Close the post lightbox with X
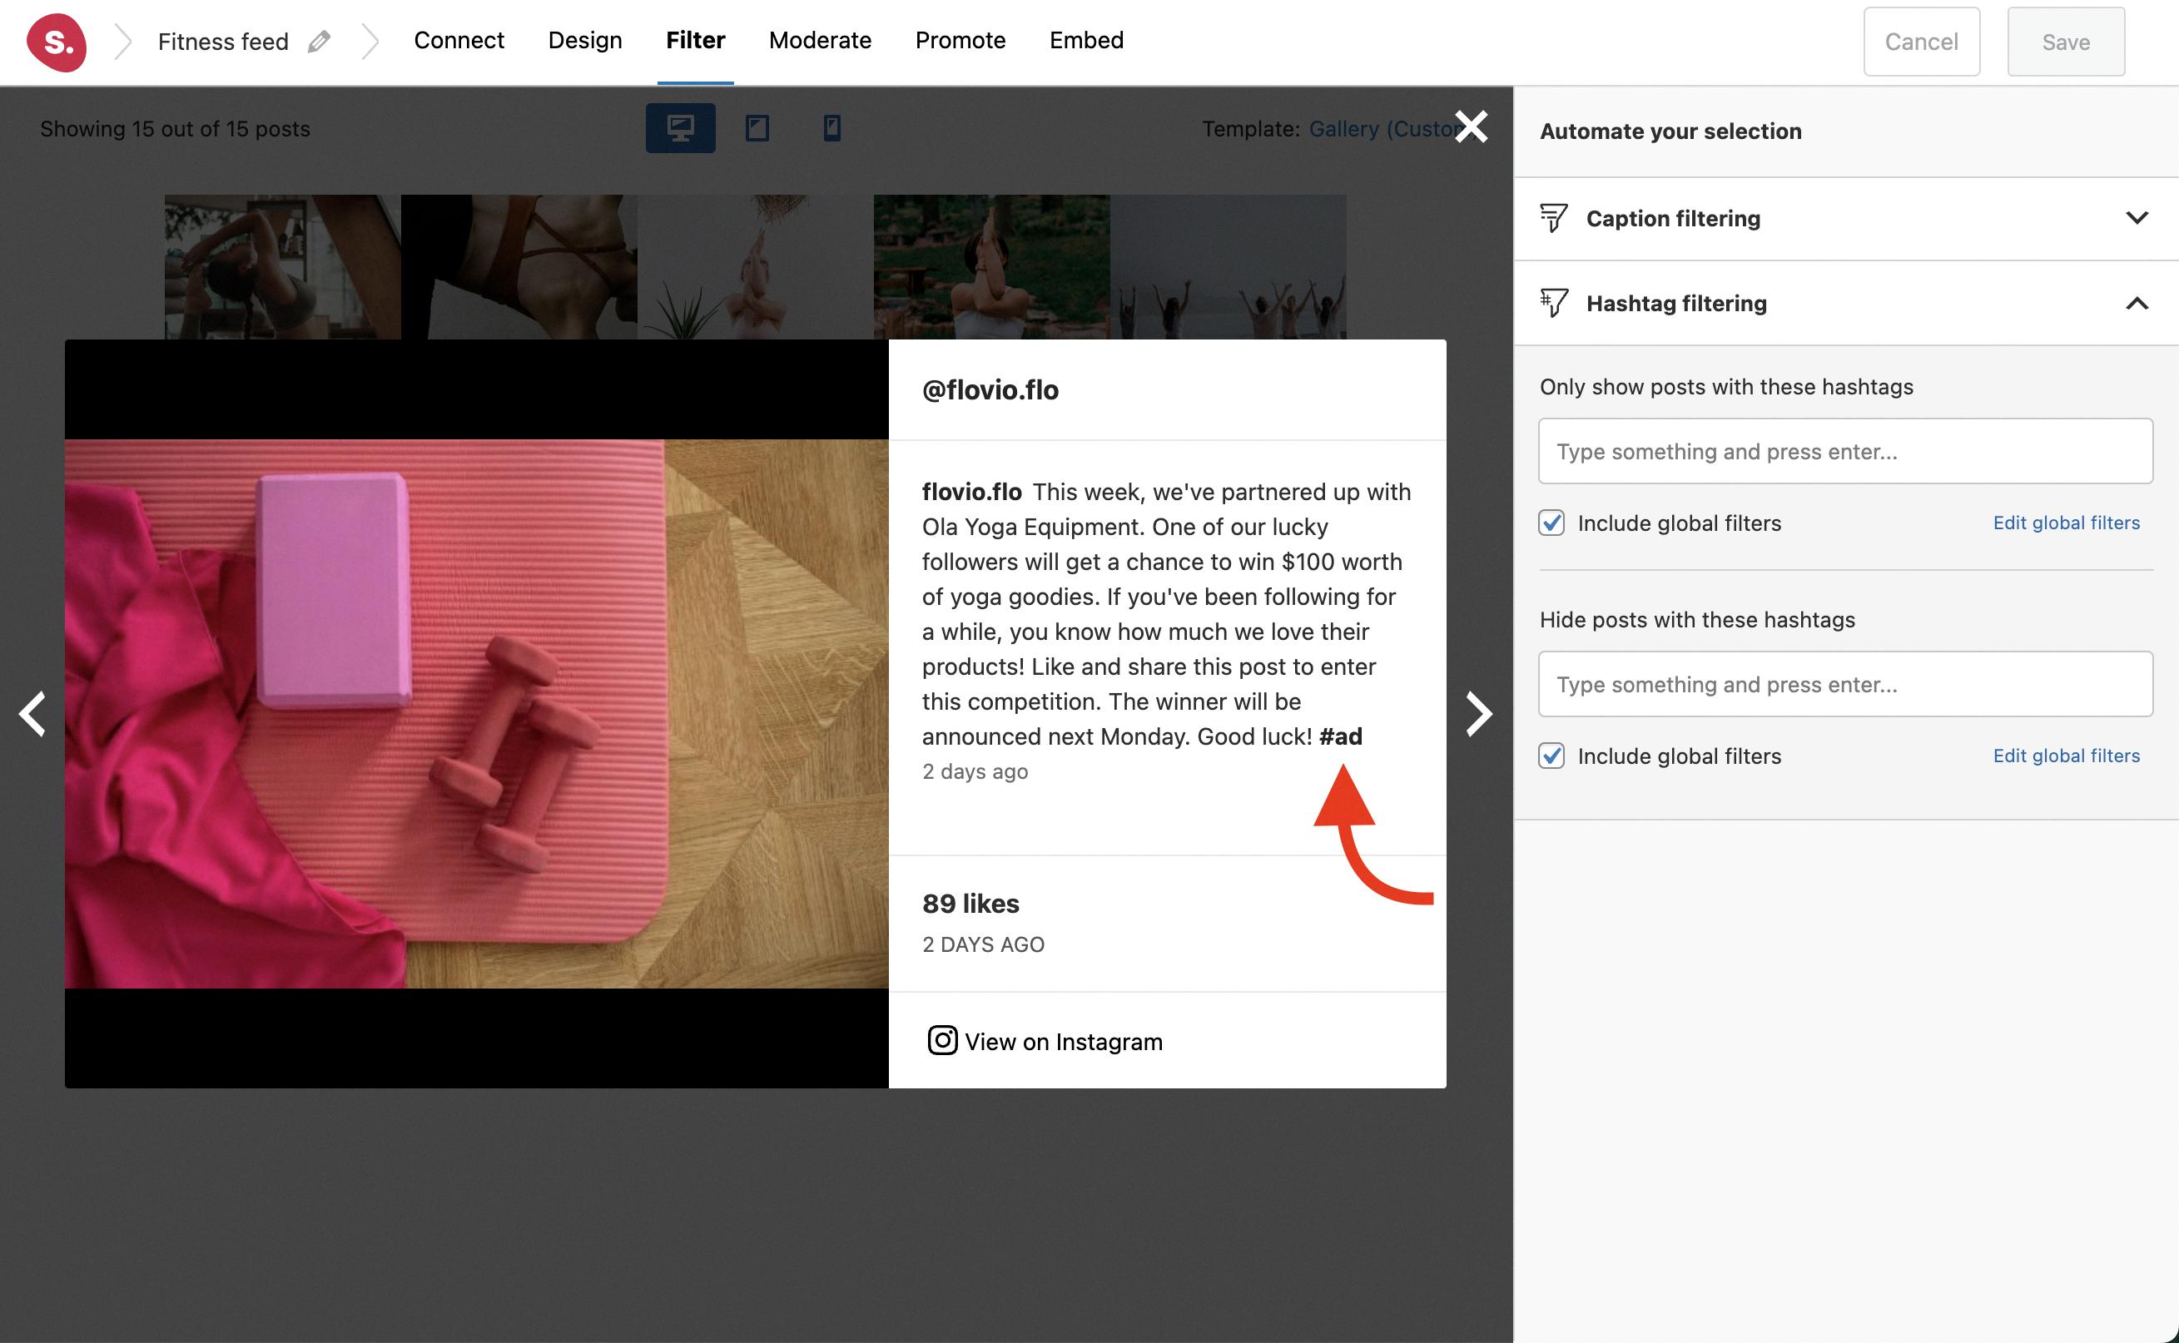 click(1471, 126)
